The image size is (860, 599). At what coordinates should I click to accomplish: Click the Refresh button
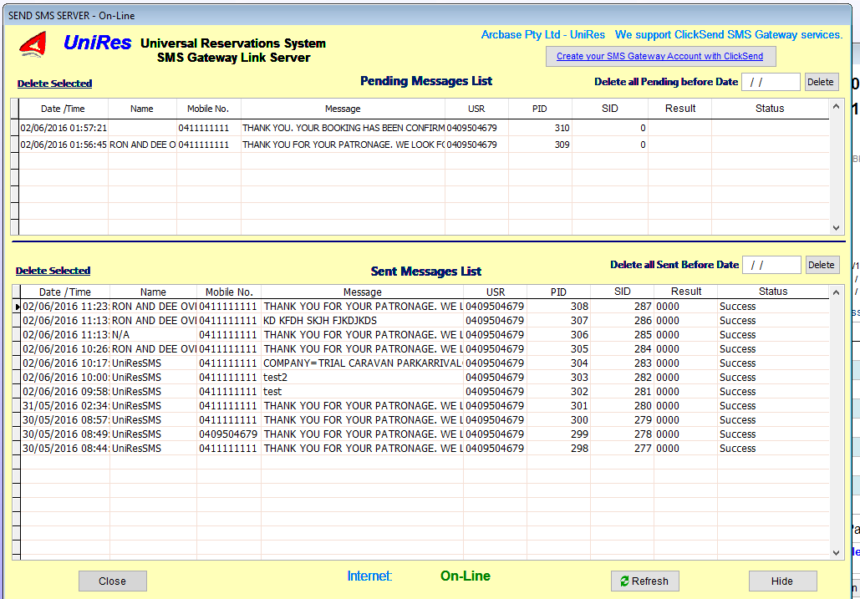[x=644, y=581]
